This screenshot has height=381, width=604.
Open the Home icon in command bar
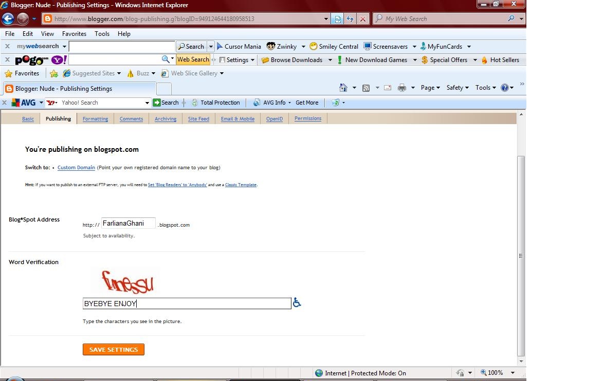pyautogui.click(x=343, y=88)
